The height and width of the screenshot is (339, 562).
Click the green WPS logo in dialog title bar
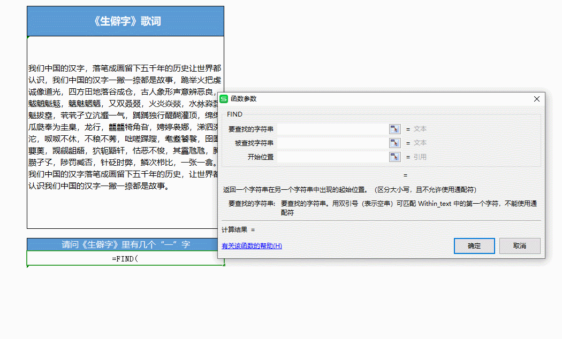tap(224, 99)
